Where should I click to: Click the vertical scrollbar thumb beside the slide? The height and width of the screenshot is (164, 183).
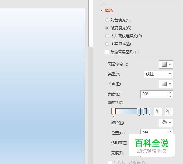(x=91, y=23)
